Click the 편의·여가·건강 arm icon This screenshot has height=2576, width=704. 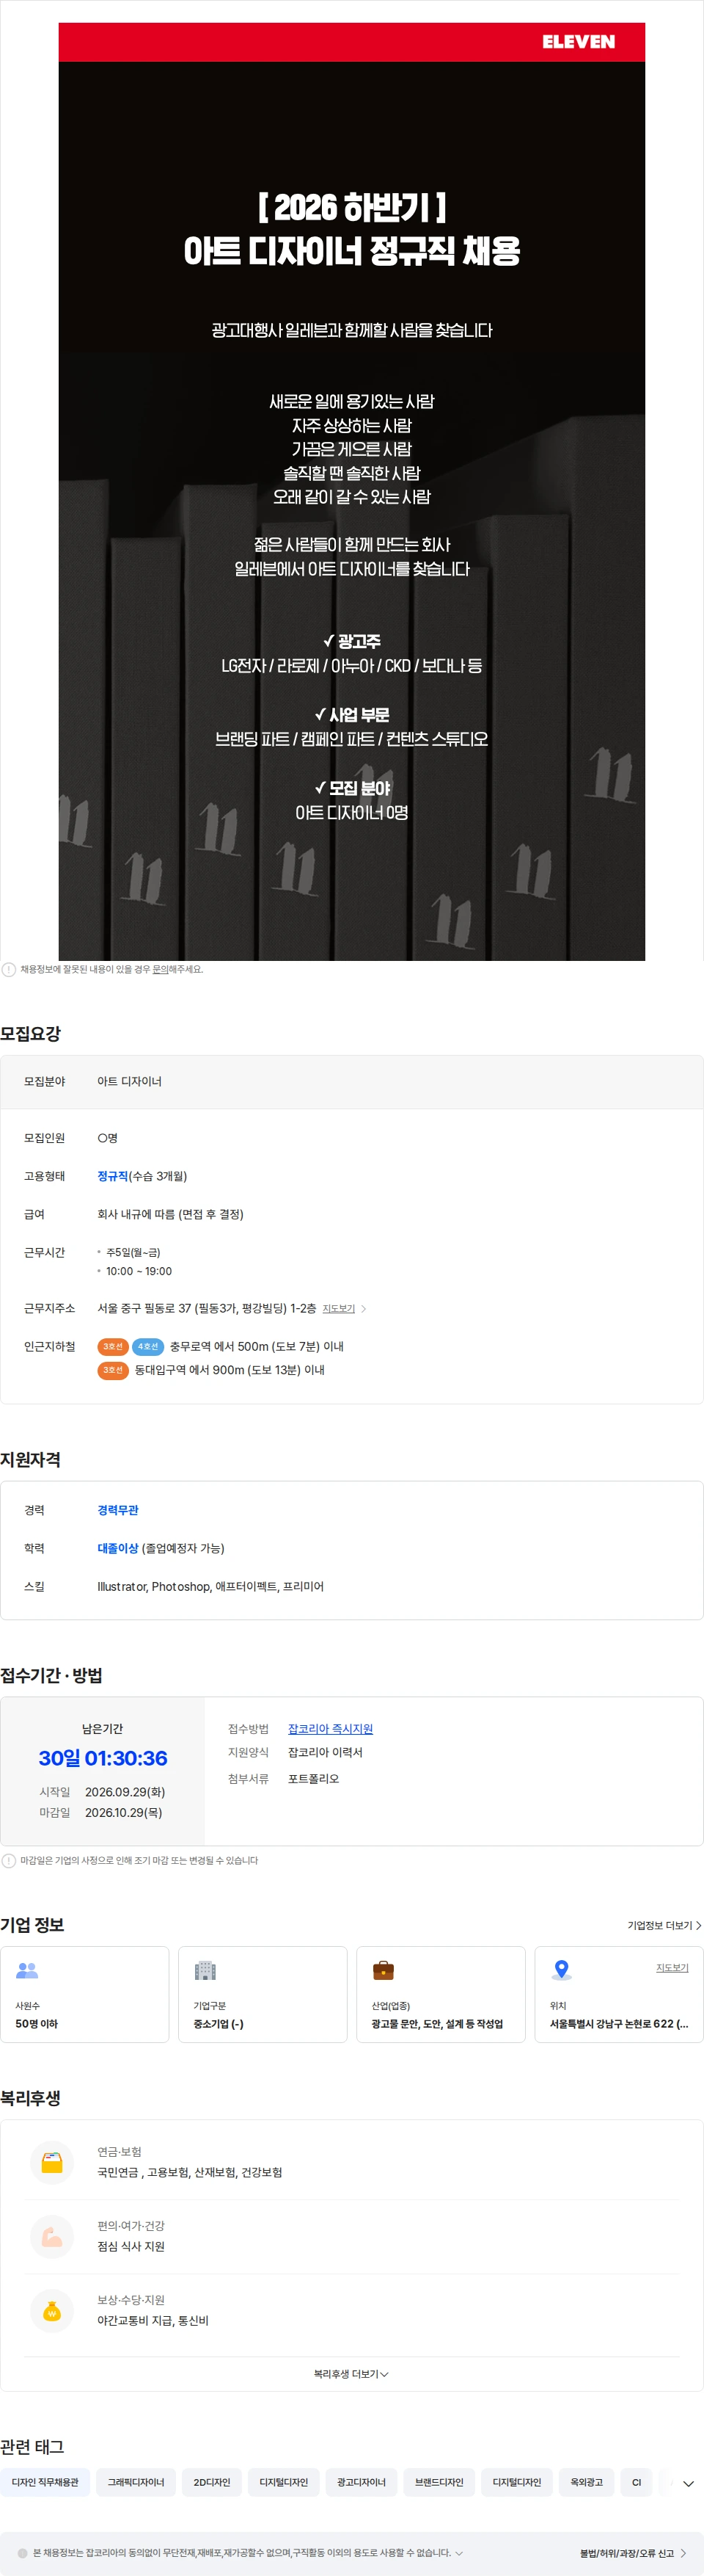[x=52, y=2237]
